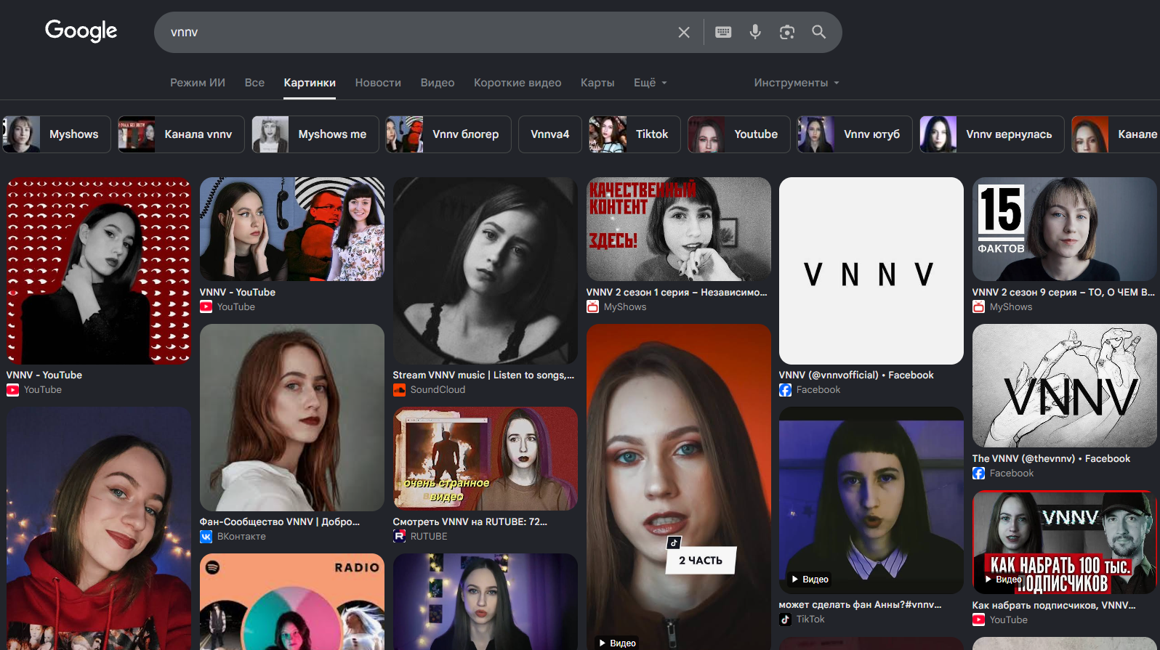Click the Google logo
This screenshot has width=1160, height=650.
[81, 31]
